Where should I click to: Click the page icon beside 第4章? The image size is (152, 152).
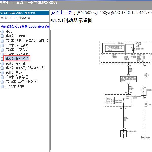2,54
